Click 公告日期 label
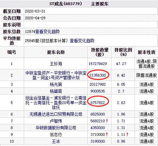Viewport: 158px width, 146px height. (12, 18)
